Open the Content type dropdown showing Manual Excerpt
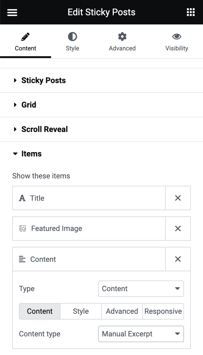 tap(141, 334)
